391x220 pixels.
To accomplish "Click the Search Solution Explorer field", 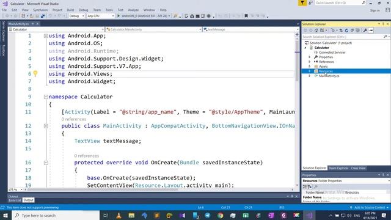I will 346,37.
